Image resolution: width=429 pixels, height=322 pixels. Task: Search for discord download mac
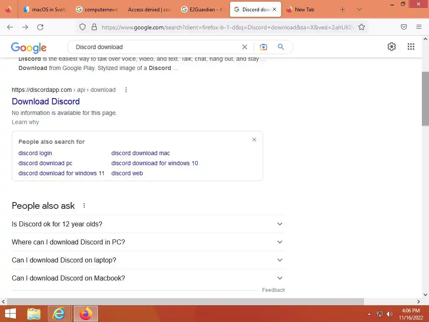pos(140,153)
